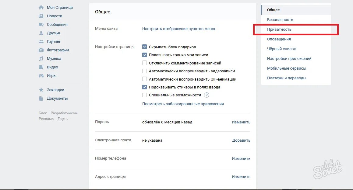Click Изменить next to Адрес страницы
Screen dimensions: 353x190
pyautogui.click(x=241, y=177)
